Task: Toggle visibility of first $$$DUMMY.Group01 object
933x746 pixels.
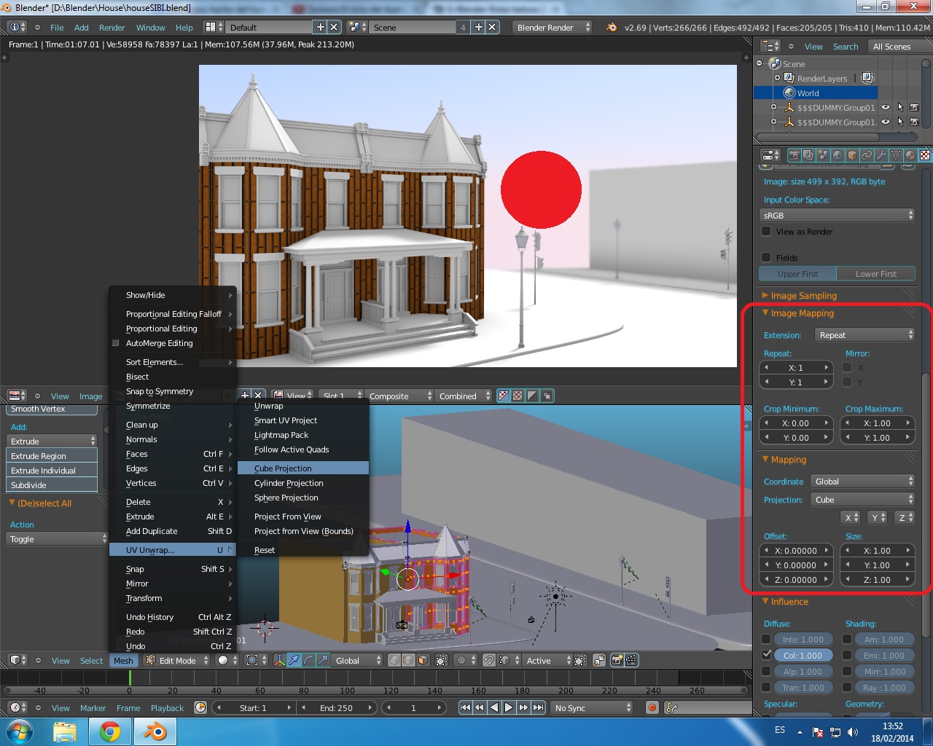Action: (x=886, y=108)
